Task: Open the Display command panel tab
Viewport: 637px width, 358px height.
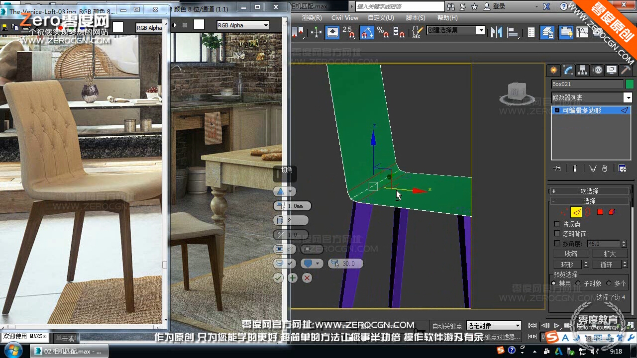Action: [x=612, y=70]
